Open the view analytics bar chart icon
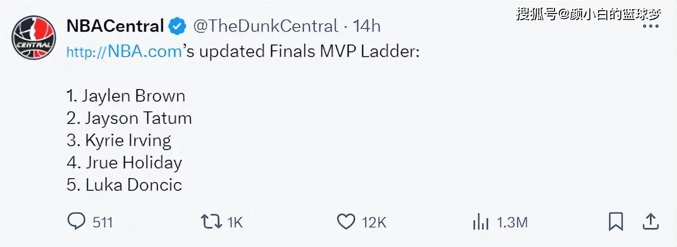The image size is (677, 247). [480, 222]
